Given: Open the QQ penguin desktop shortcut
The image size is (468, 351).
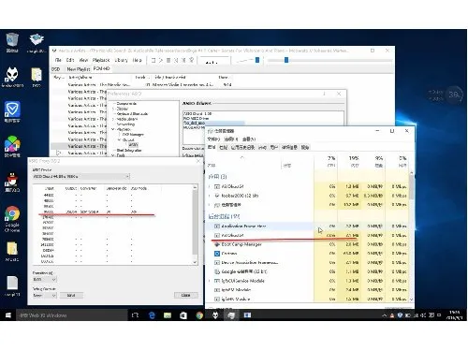Looking at the screenshot, I should pyautogui.click(x=12, y=183).
